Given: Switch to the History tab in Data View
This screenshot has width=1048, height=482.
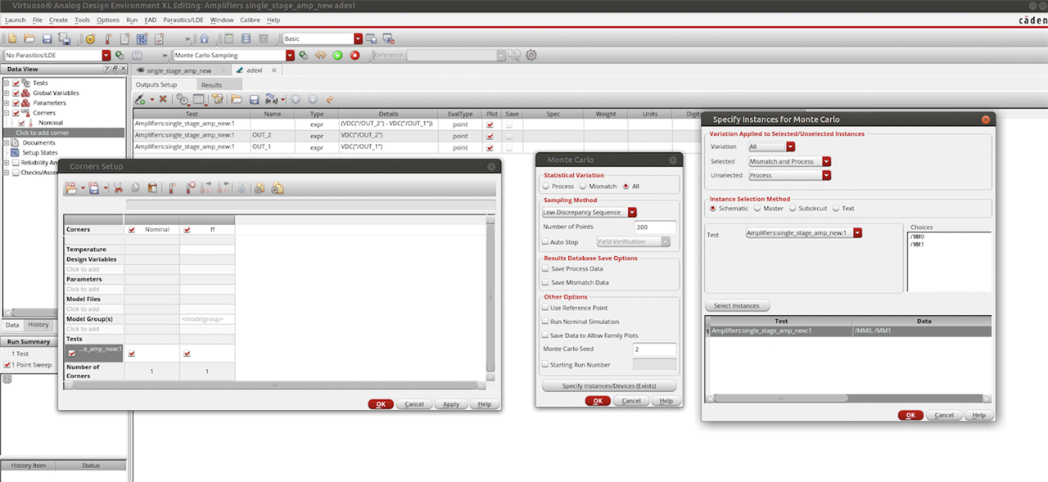Looking at the screenshot, I should (38, 325).
